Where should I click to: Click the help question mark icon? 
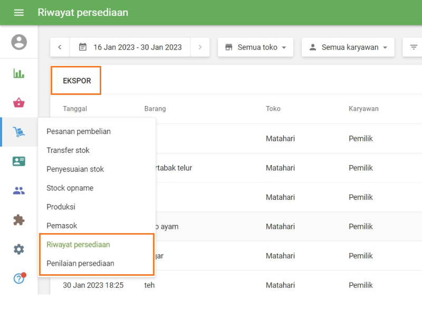pos(19,278)
